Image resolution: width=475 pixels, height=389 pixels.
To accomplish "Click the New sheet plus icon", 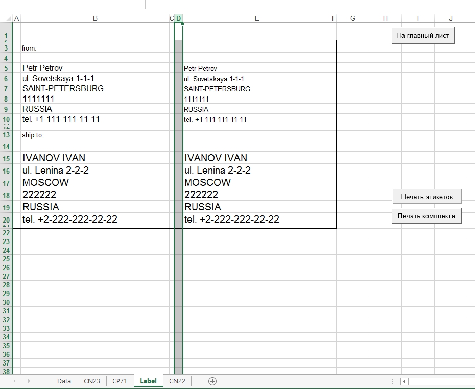I will (212, 381).
